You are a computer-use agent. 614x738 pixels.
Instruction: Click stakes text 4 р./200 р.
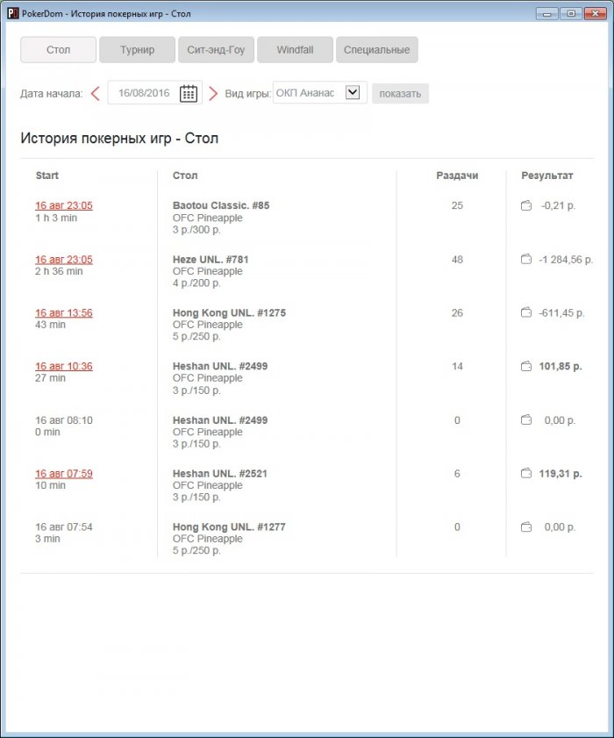tap(196, 283)
